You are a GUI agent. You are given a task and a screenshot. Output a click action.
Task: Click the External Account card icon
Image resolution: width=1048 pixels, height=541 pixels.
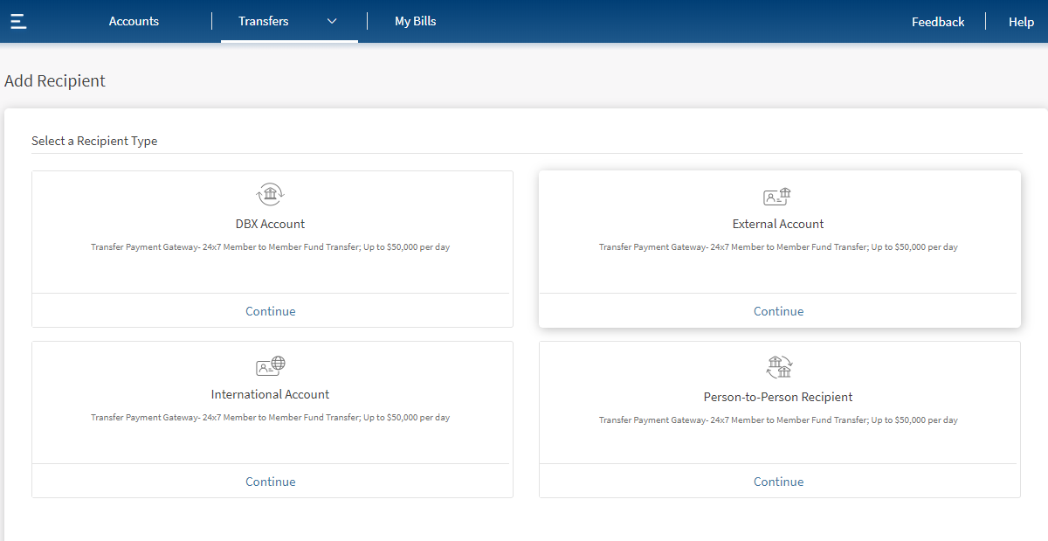click(x=777, y=197)
